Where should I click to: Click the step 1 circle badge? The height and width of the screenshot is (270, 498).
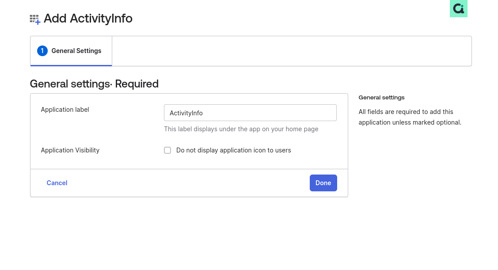(x=42, y=51)
